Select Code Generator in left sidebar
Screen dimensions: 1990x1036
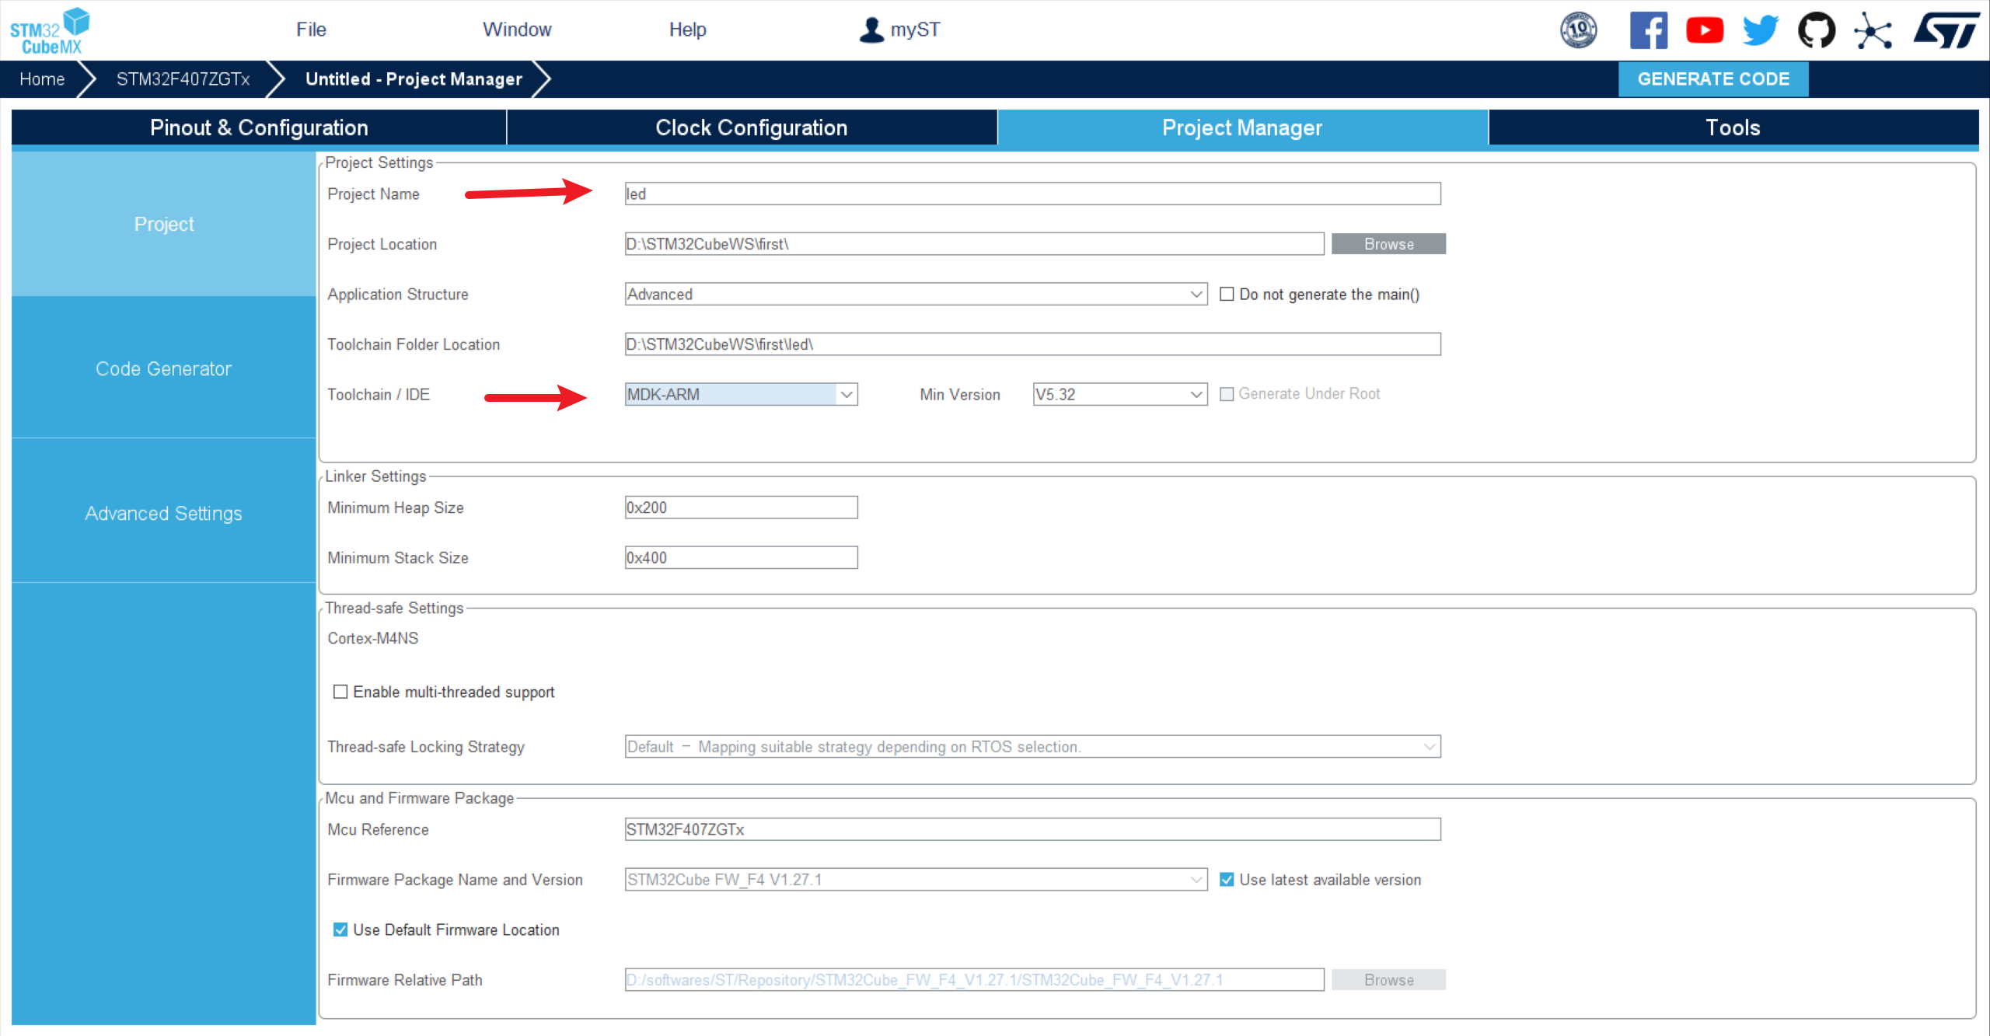163,368
